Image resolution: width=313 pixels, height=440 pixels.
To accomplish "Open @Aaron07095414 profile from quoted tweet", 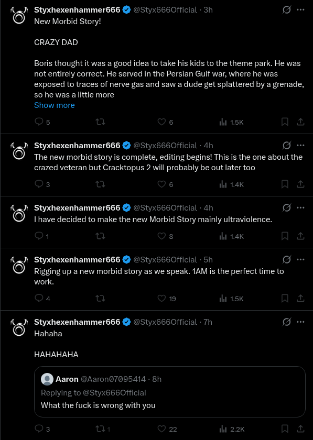I will [113, 379].
